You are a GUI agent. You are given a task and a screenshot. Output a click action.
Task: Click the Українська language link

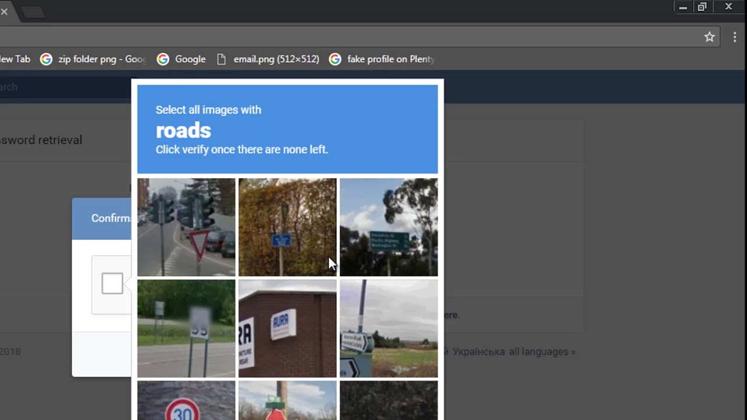click(x=479, y=352)
